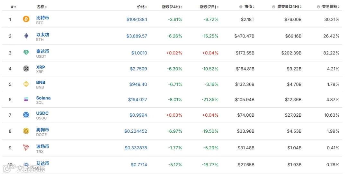Open the 泰达币 coin link

[x=42, y=51]
